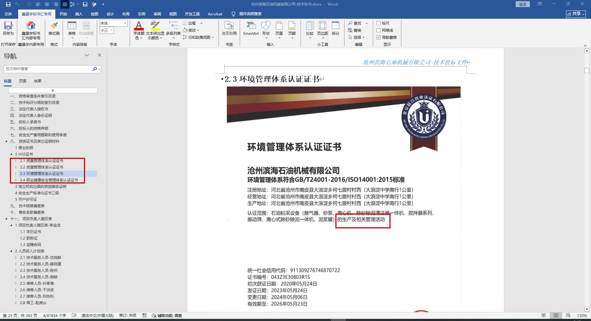Screen dimensions: 591x321
Task: Click the 替换 replace tool
Action: [x=354, y=30]
